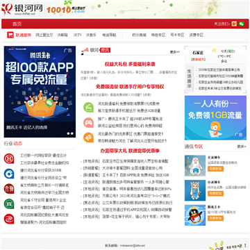Open 建行河北省分行荣获2018年 news item
The image size is (250, 250).
click(x=41, y=170)
